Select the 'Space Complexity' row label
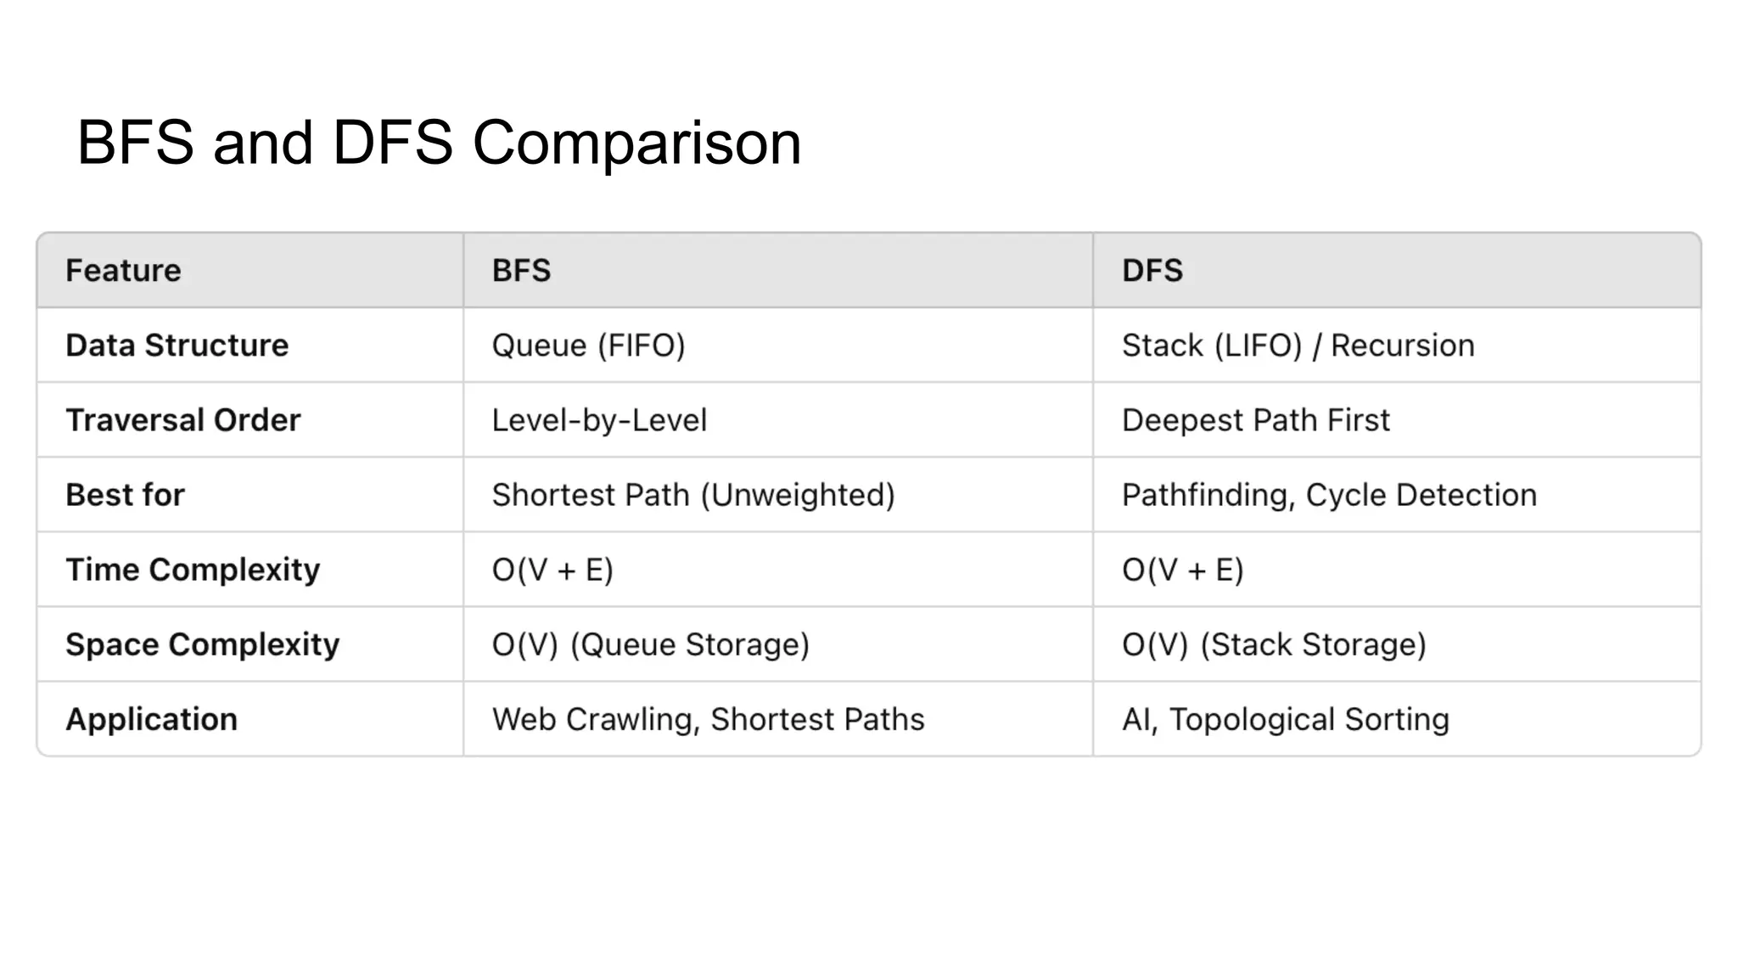Image resolution: width=1738 pixels, height=978 pixels. 203,644
